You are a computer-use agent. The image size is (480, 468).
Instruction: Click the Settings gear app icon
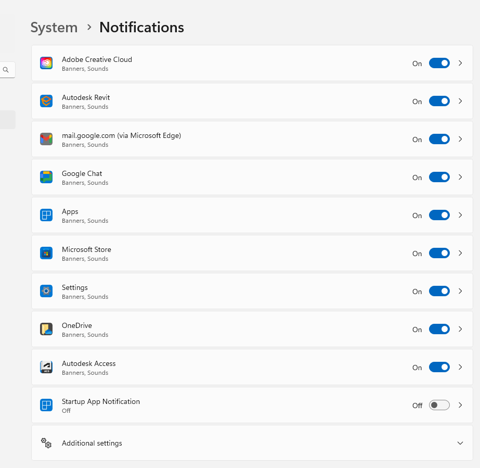pyautogui.click(x=46, y=291)
